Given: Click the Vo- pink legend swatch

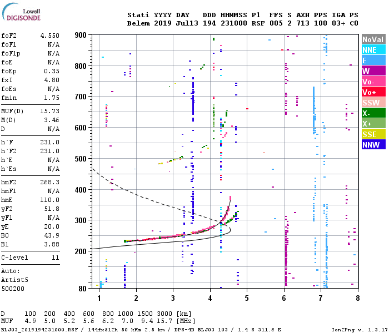Looking at the screenshot, I should pyautogui.click(x=373, y=81).
